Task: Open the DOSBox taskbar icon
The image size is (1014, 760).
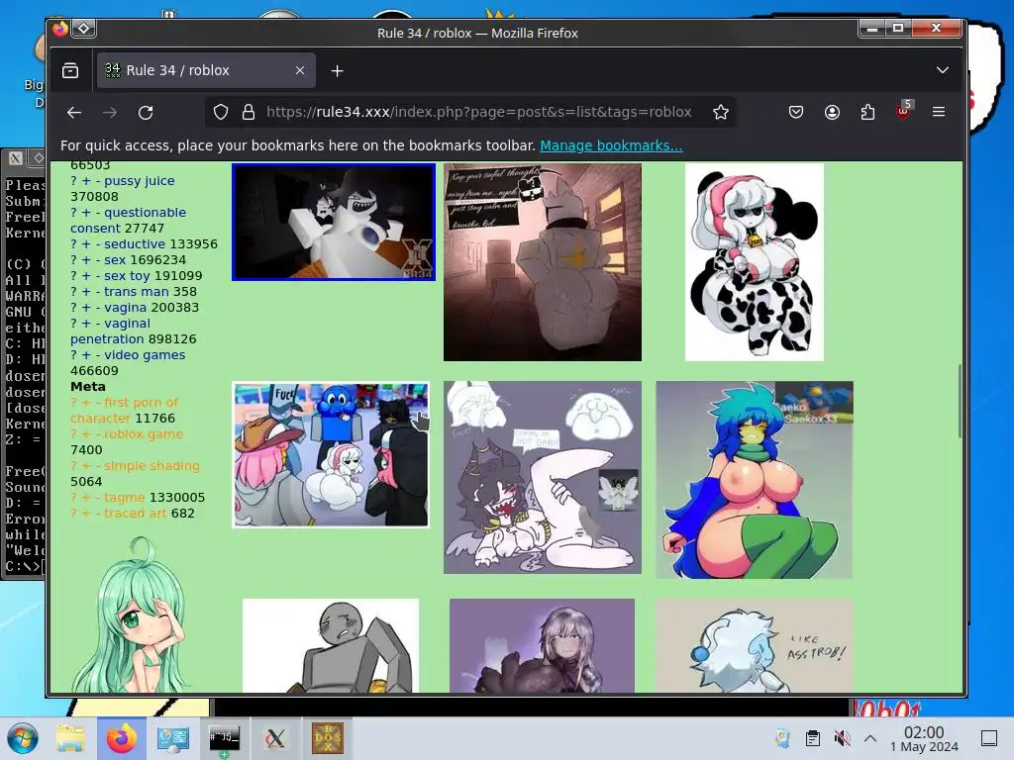Action: point(328,738)
